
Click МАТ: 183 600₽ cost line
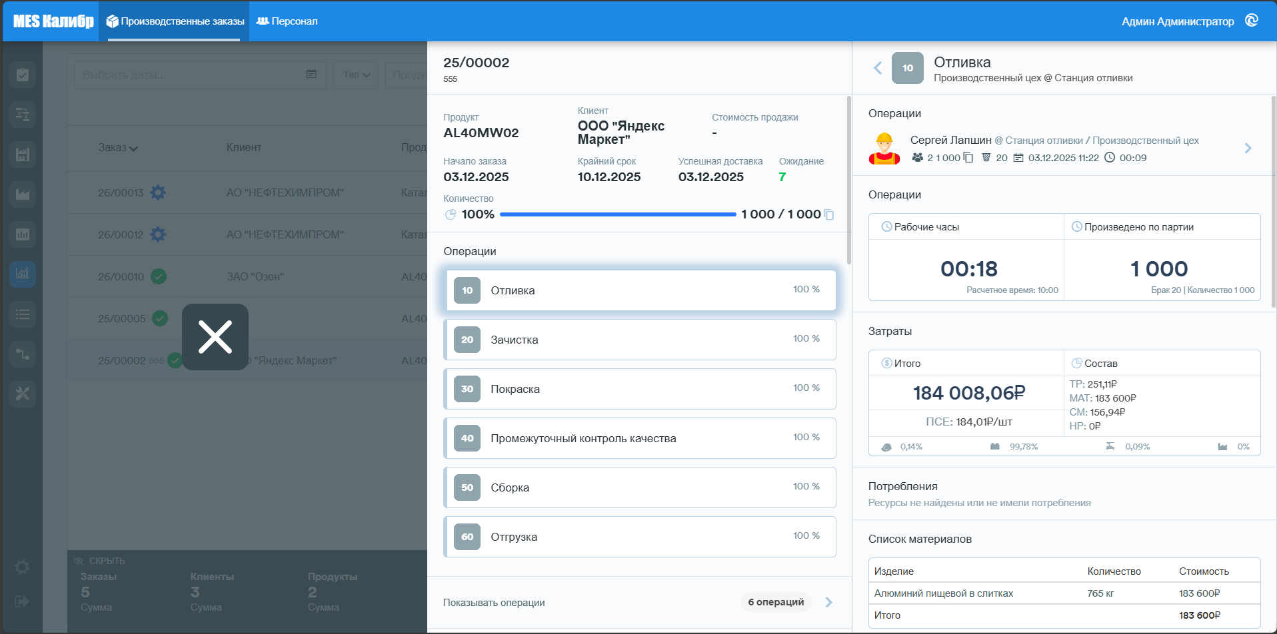(x=1103, y=398)
